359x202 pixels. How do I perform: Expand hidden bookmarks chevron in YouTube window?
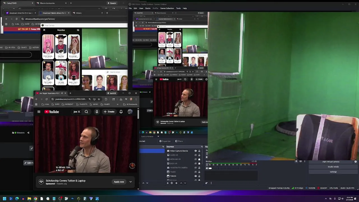click(x=118, y=104)
